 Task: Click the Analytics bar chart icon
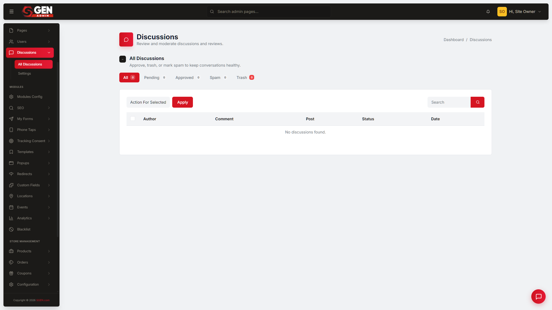11,218
